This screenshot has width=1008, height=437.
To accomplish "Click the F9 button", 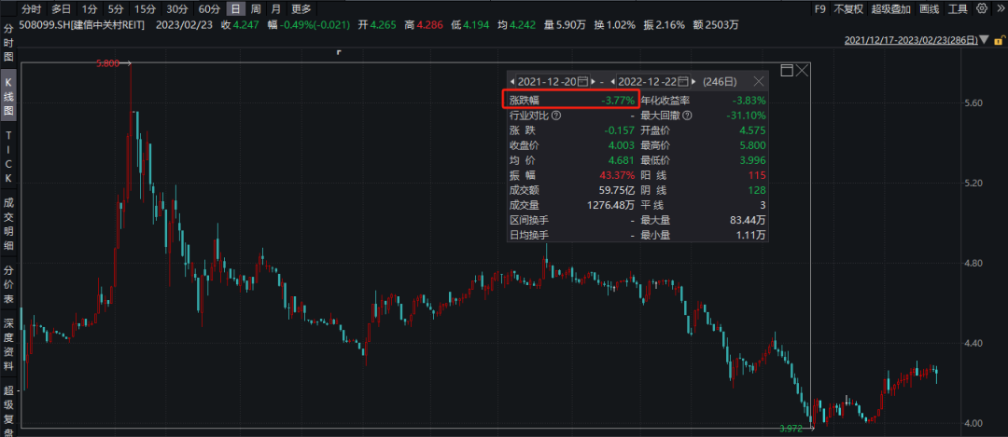I will point(819,9).
